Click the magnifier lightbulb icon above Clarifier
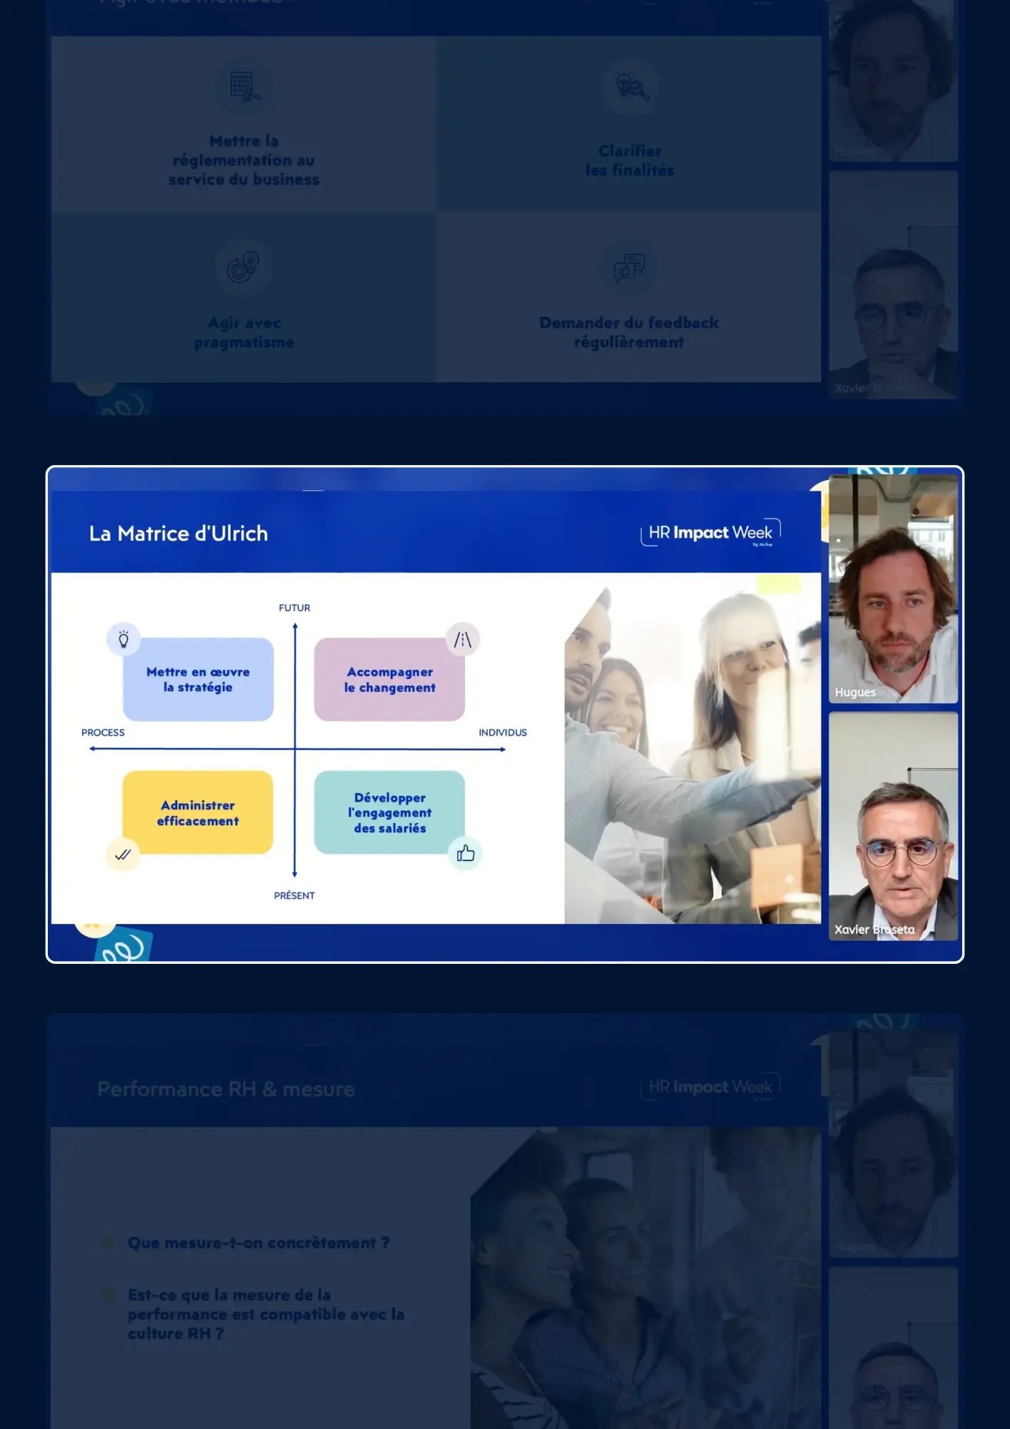Image resolution: width=1010 pixels, height=1429 pixels. [630, 86]
